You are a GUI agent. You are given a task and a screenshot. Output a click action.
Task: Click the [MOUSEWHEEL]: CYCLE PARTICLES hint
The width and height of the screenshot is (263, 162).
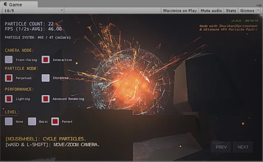coord(46,139)
